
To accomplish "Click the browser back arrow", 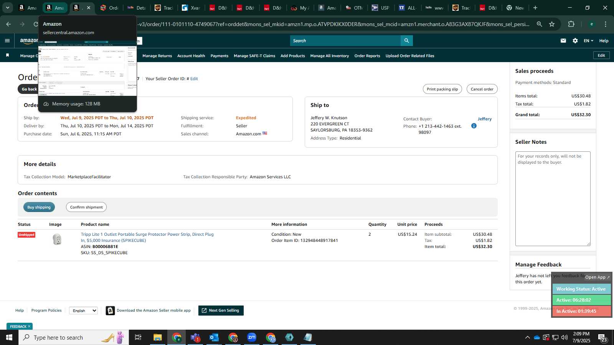I will [8, 24].
